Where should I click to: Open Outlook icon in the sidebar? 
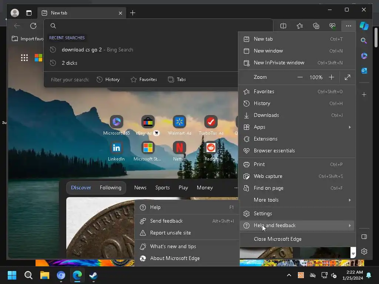[x=364, y=71]
